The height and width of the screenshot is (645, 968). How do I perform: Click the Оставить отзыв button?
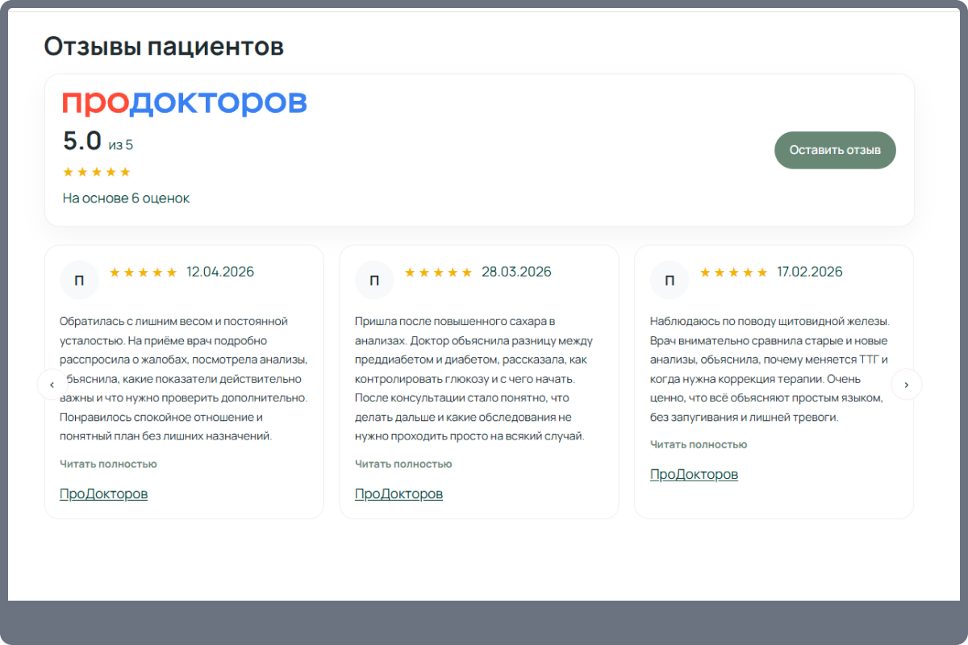pyautogui.click(x=835, y=150)
